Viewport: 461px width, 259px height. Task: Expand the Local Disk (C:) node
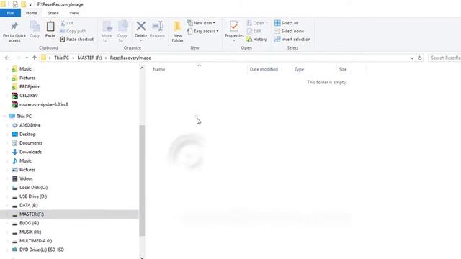tap(7, 188)
